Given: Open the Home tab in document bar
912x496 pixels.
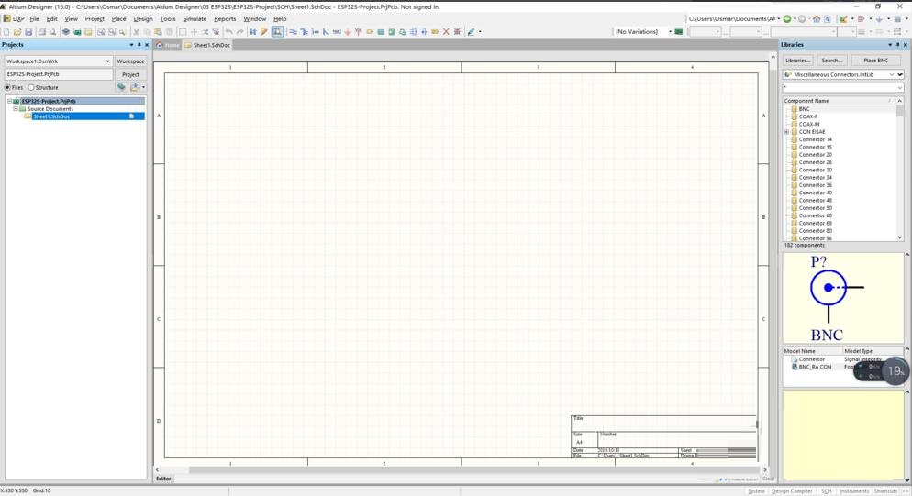Looking at the screenshot, I should tap(168, 45).
